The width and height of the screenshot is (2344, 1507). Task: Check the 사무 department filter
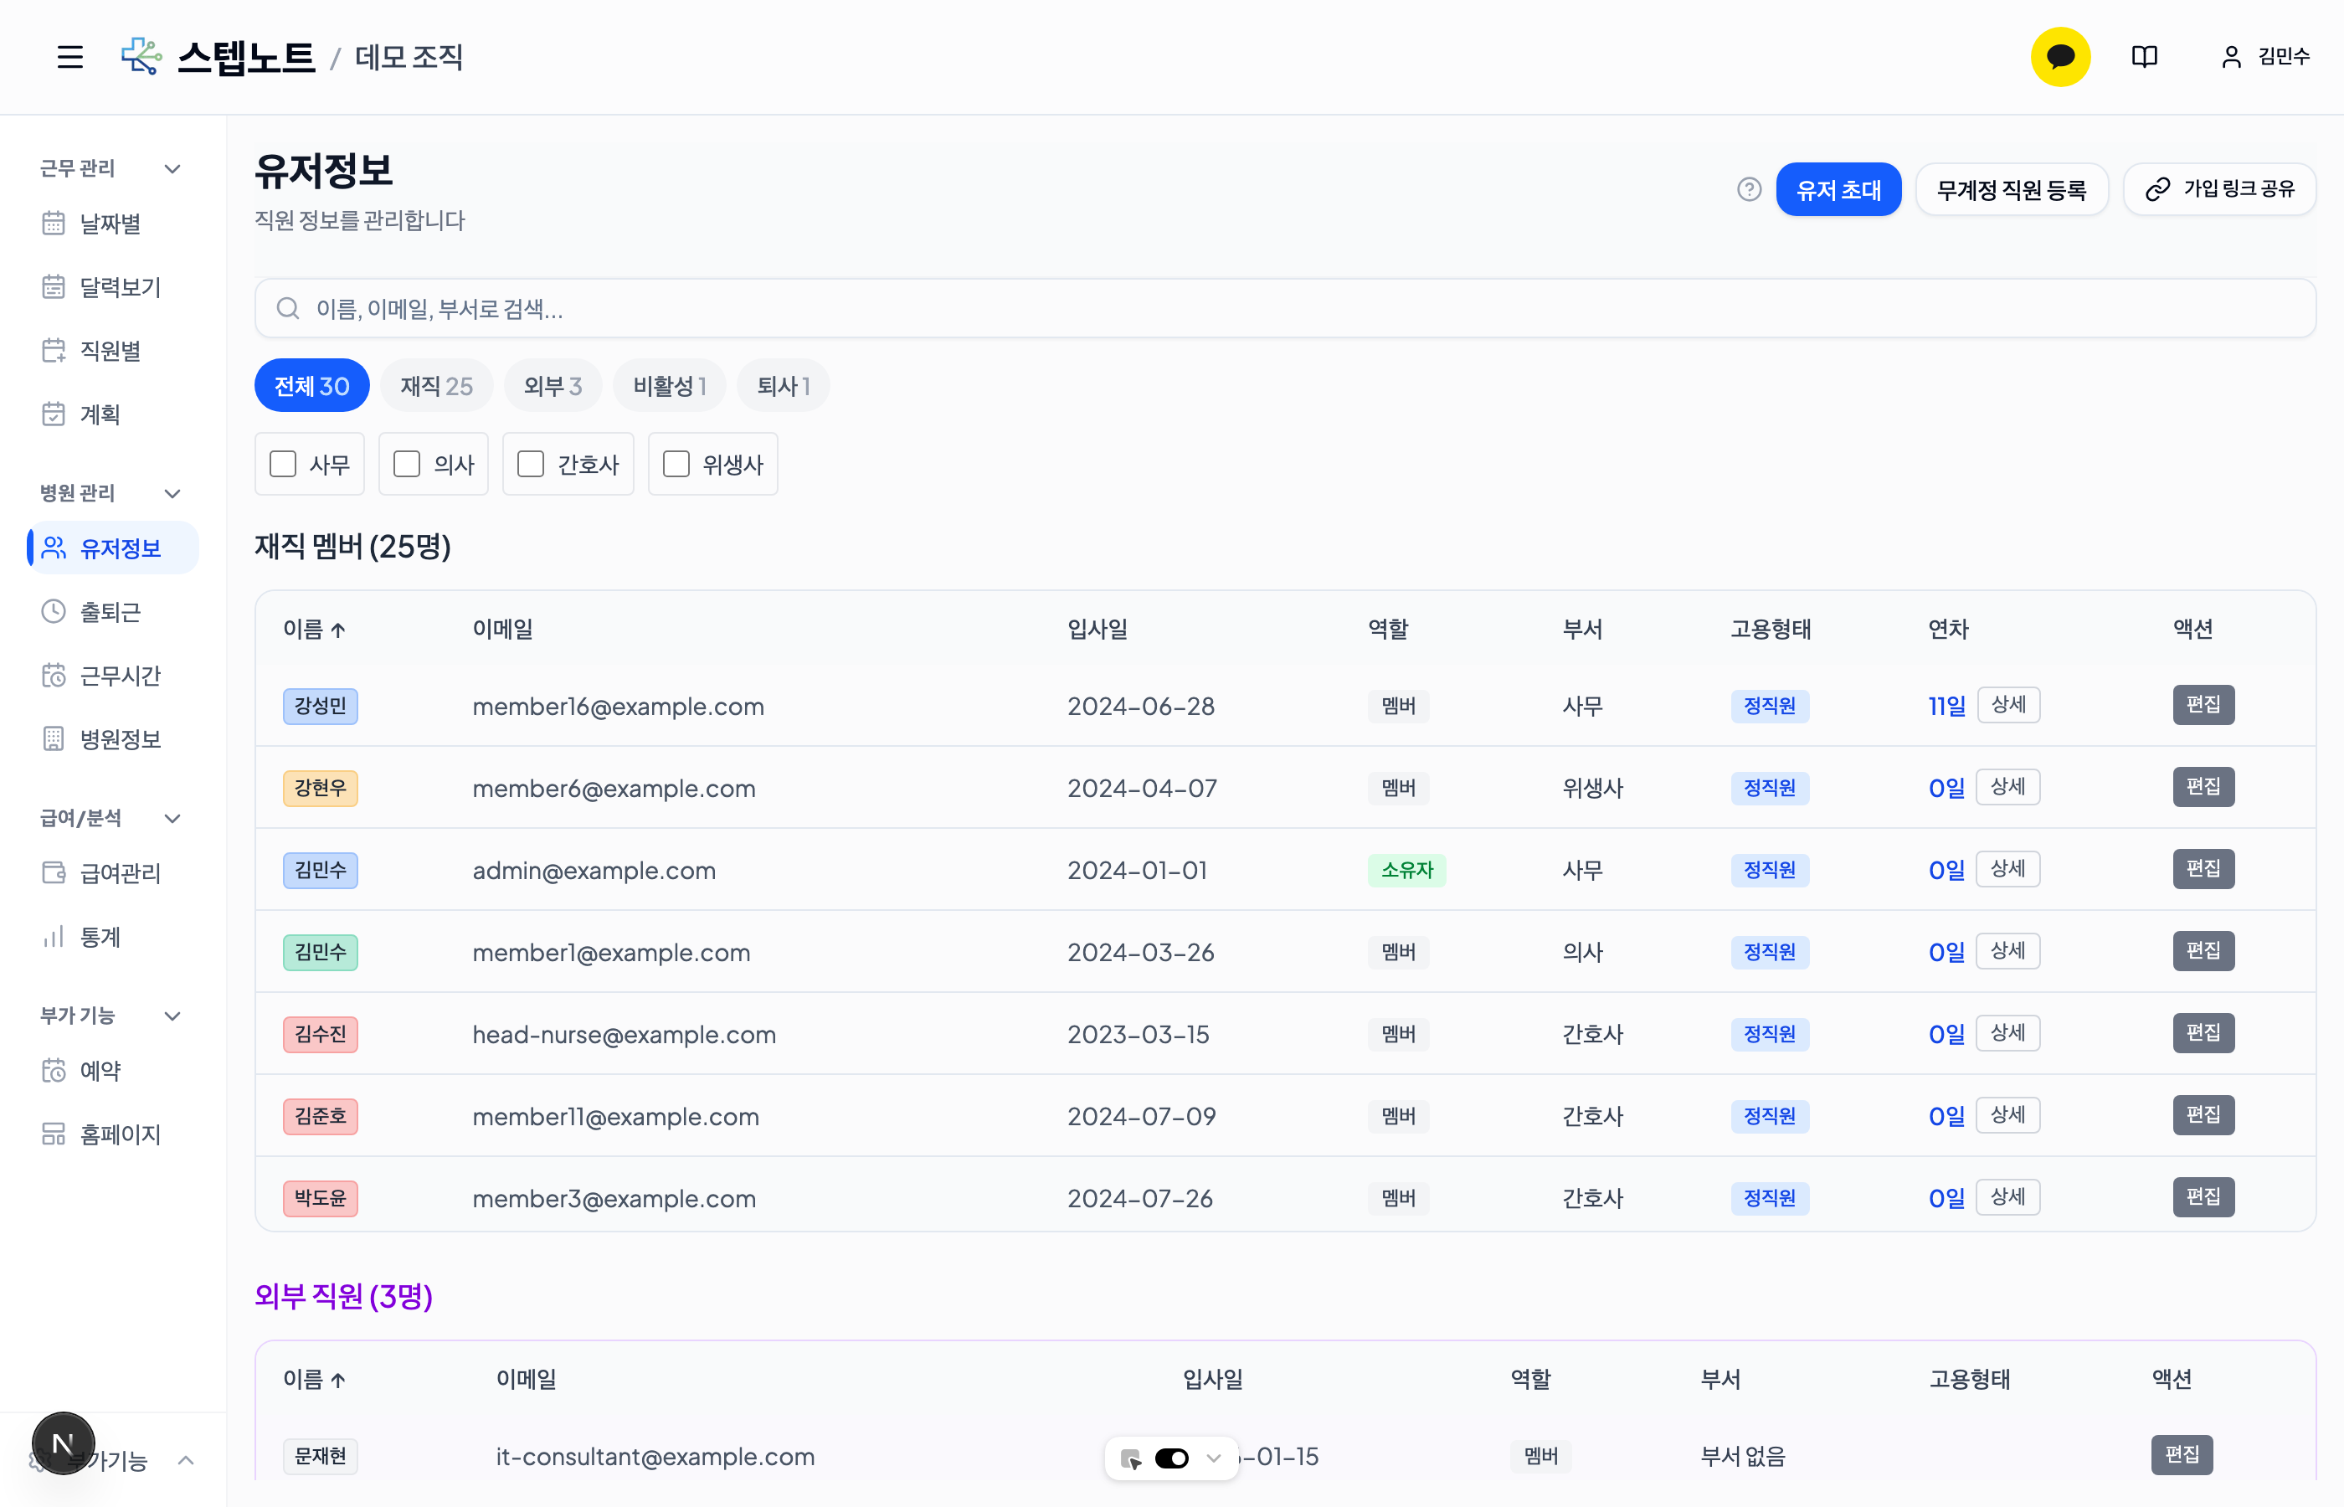coord(283,464)
